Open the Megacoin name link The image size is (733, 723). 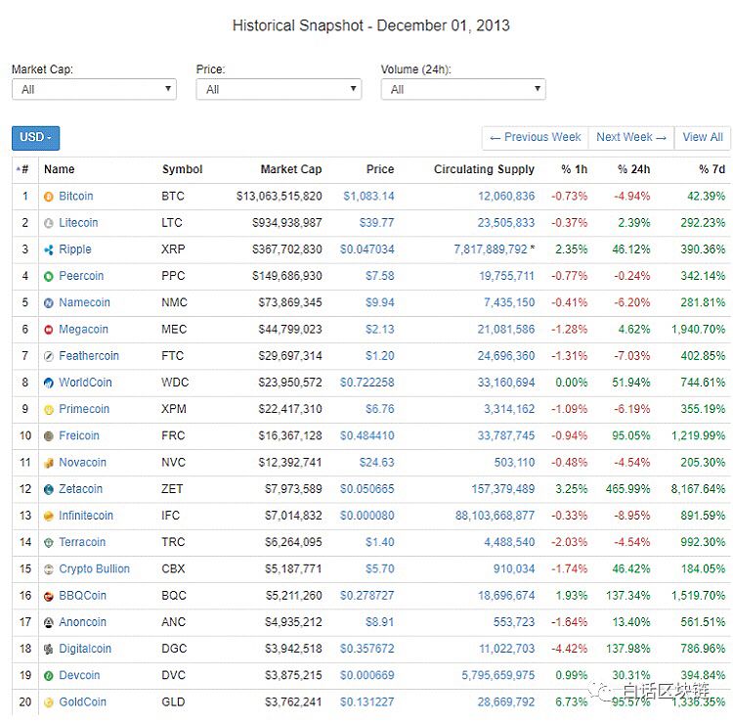(x=84, y=330)
